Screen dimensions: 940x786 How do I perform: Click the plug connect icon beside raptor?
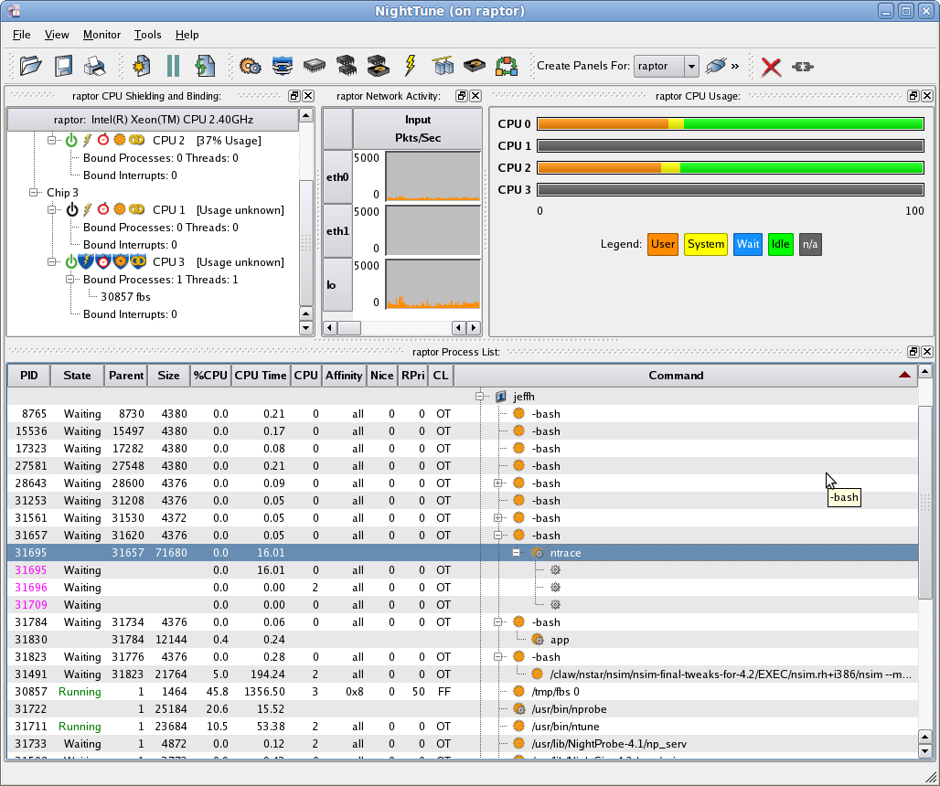tap(717, 66)
